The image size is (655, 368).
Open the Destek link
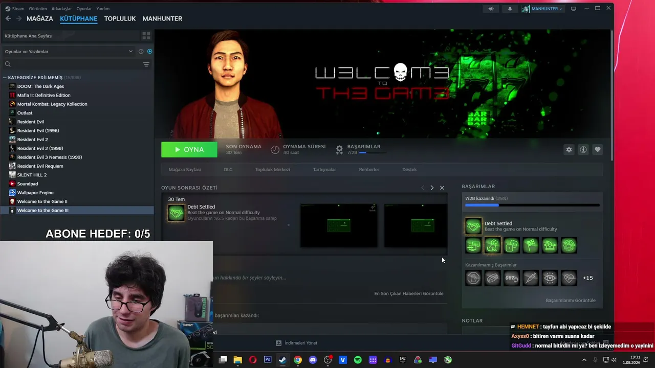(409, 170)
